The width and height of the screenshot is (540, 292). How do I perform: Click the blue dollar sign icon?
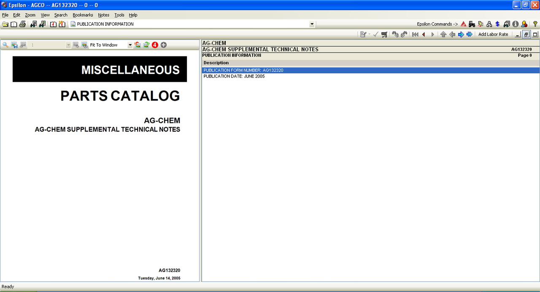pyautogui.click(x=498, y=24)
